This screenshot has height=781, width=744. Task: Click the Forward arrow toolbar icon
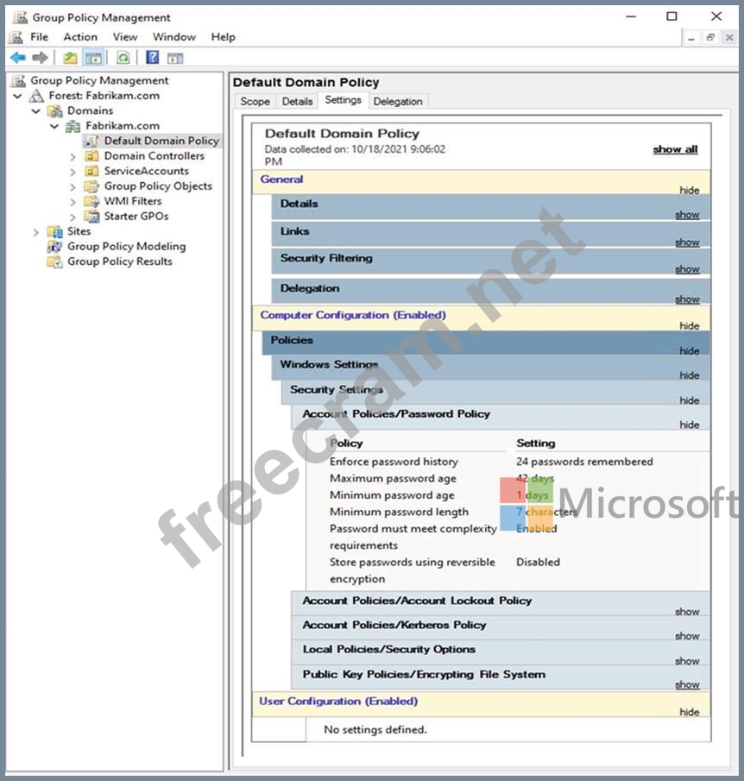[40, 58]
